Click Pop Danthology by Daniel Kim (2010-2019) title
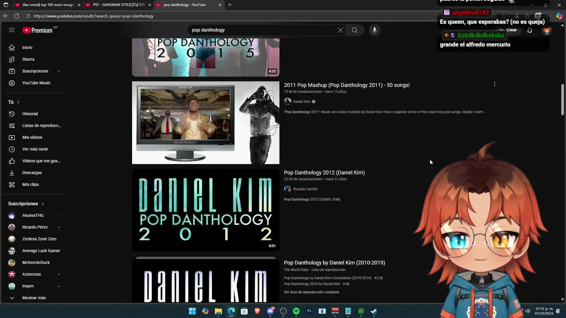The image size is (566, 318). click(x=334, y=263)
